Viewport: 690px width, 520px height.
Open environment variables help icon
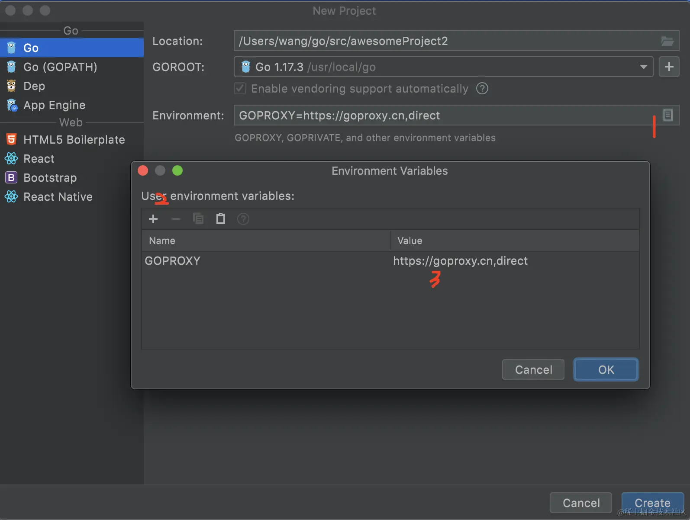point(243,219)
